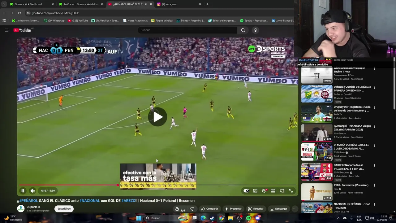Pause the video with player control
Screen dimensions: 396x223
coord(23,191)
